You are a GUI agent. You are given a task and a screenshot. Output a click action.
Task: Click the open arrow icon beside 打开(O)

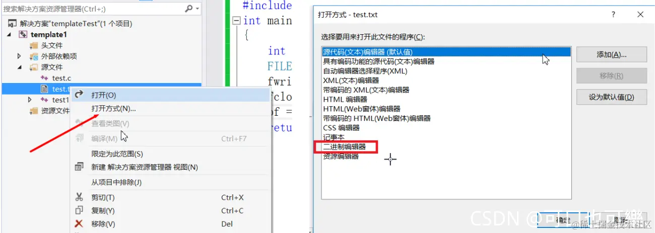click(x=79, y=95)
